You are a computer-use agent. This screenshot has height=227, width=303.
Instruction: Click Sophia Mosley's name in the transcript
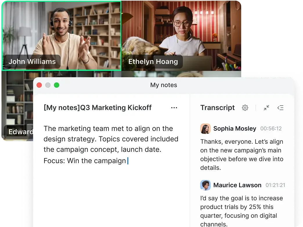pos(235,129)
